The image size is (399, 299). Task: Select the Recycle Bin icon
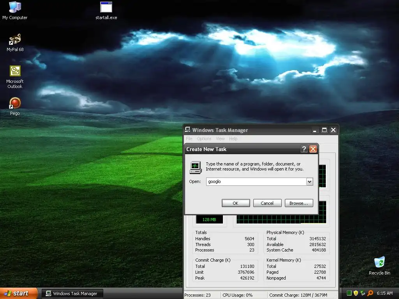point(380,266)
